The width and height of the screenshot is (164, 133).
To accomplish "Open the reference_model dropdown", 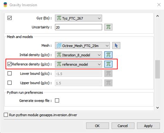I will pyautogui.click(x=79, y=64).
